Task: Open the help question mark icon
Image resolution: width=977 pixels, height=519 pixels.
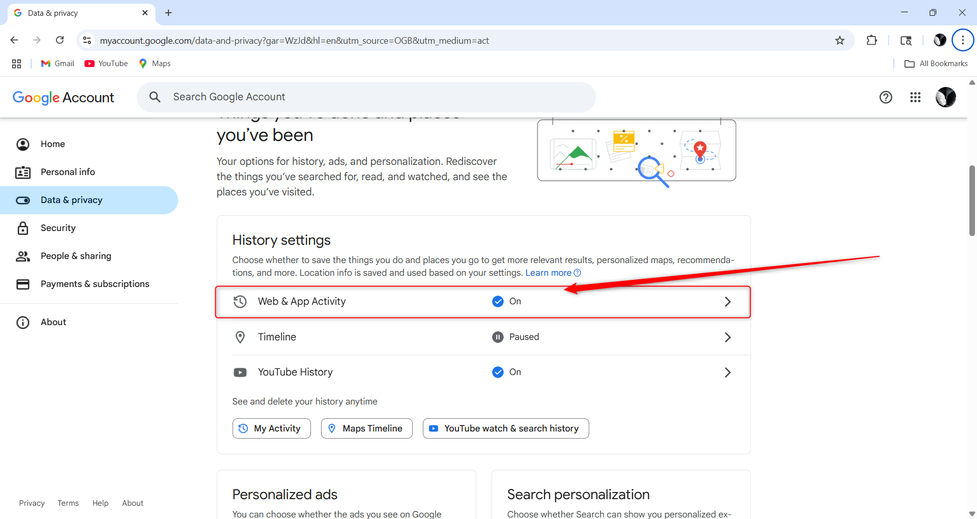Action: 886,97
